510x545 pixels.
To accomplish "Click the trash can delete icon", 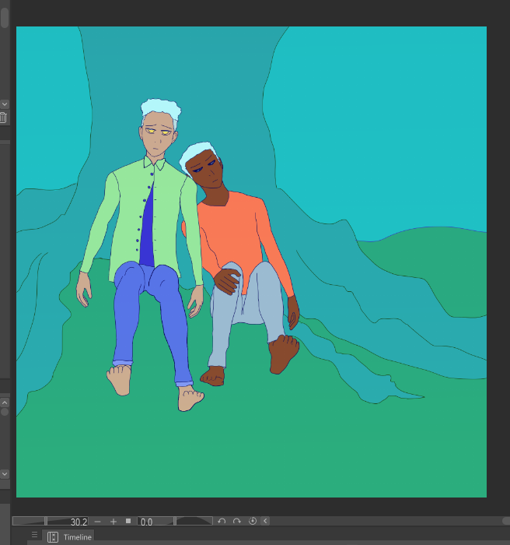I will pyautogui.click(x=3, y=118).
